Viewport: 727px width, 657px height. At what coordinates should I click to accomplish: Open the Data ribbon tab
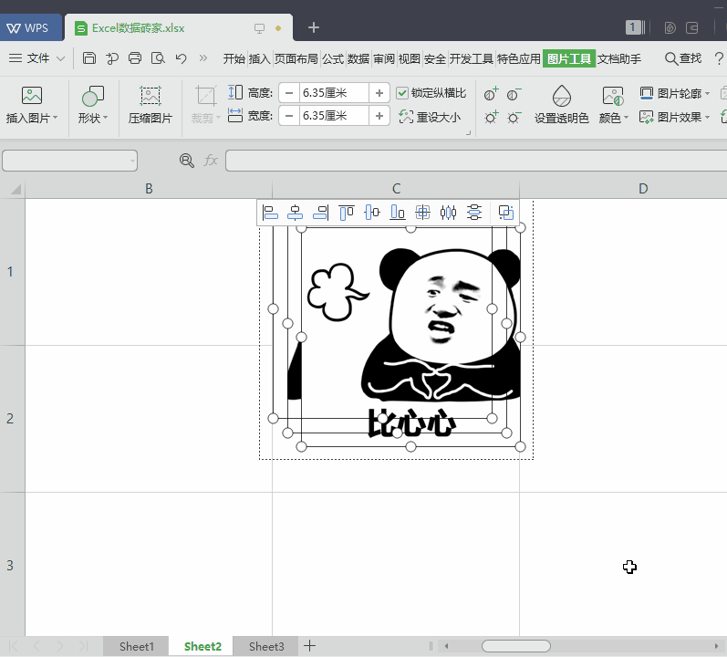tap(358, 58)
